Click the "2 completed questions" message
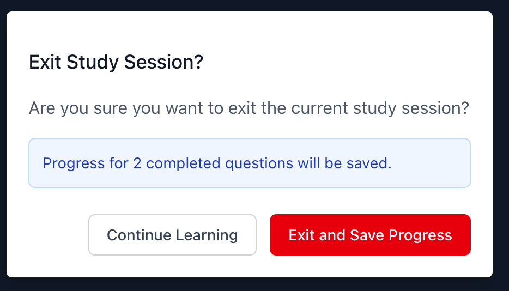This screenshot has width=509, height=291. point(217,163)
